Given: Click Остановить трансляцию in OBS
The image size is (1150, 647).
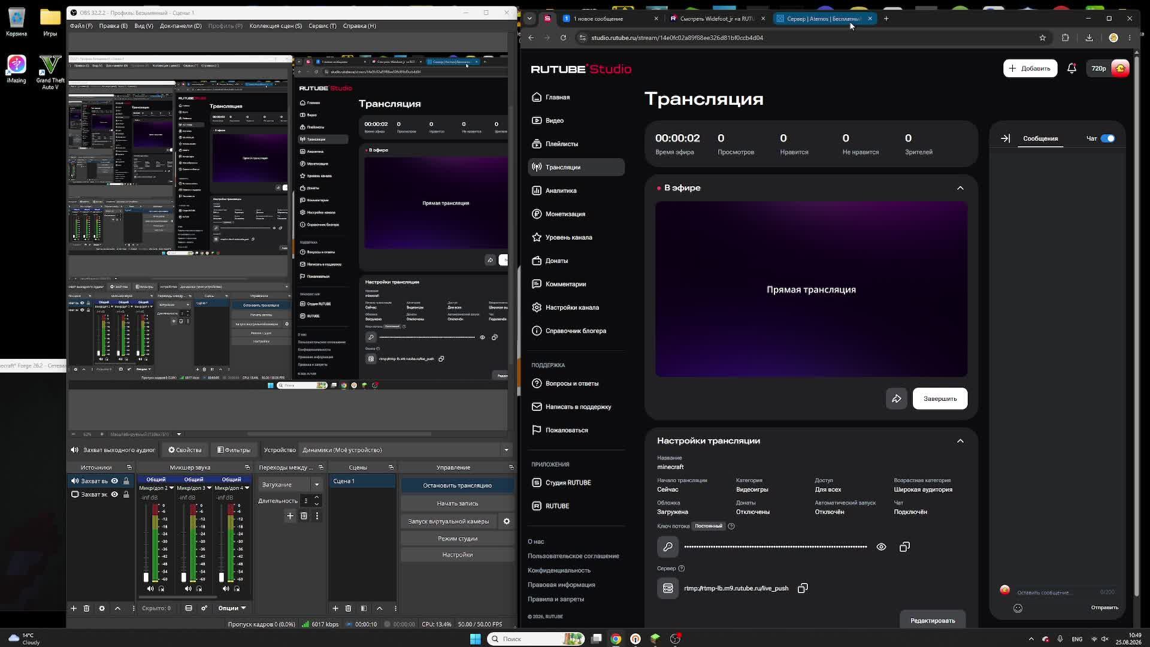Looking at the screenshot, I should click(x=457, y=485).
